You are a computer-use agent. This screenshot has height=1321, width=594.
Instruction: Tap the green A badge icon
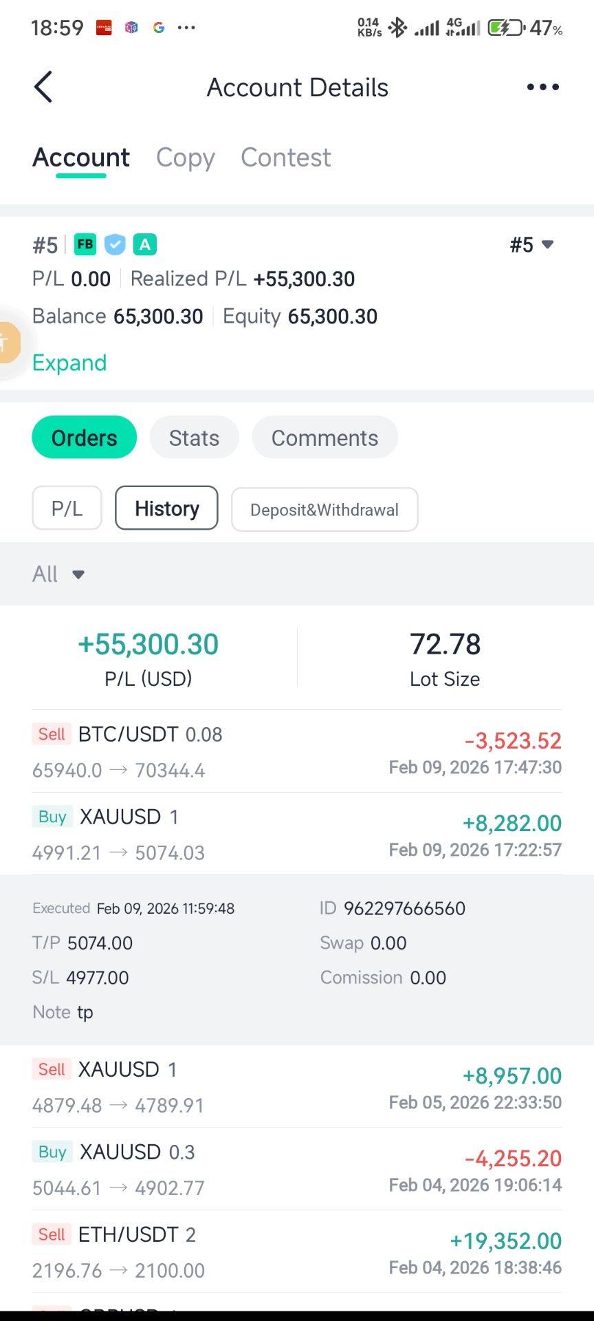click(144, 244)
